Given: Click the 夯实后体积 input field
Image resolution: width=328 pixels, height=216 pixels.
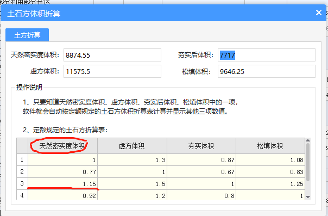Looking at the screenshot, I should [x=266, y=55].
